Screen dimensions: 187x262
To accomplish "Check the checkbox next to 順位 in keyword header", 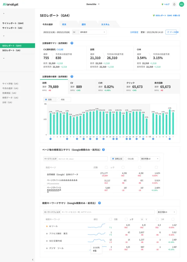I will click(x=110, y=219).
